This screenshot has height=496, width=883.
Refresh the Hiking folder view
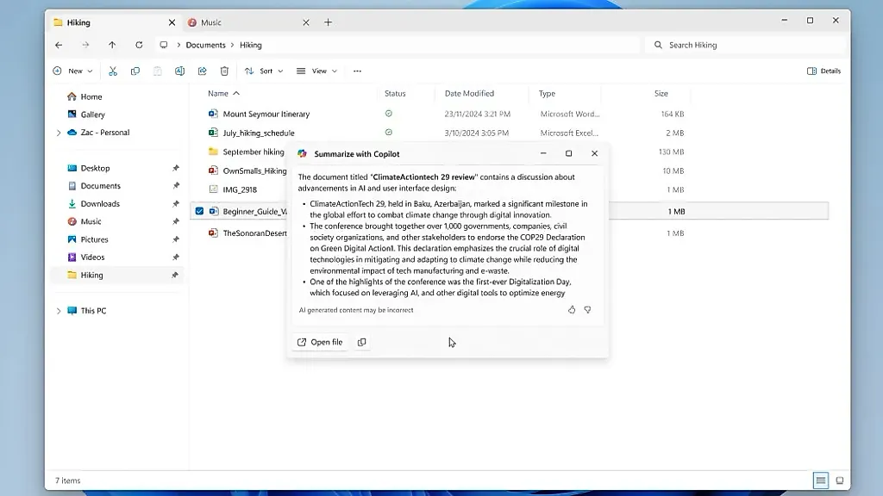(139, 45)
